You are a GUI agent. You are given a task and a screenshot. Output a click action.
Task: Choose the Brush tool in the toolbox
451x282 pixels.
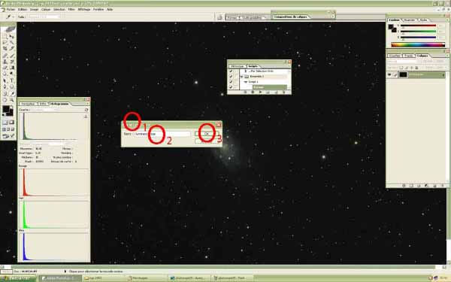[12, 56]
